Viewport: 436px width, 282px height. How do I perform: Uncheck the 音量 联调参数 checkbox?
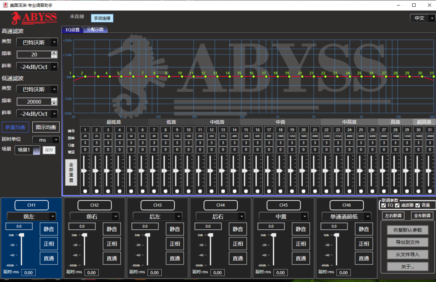pos(418,205)
